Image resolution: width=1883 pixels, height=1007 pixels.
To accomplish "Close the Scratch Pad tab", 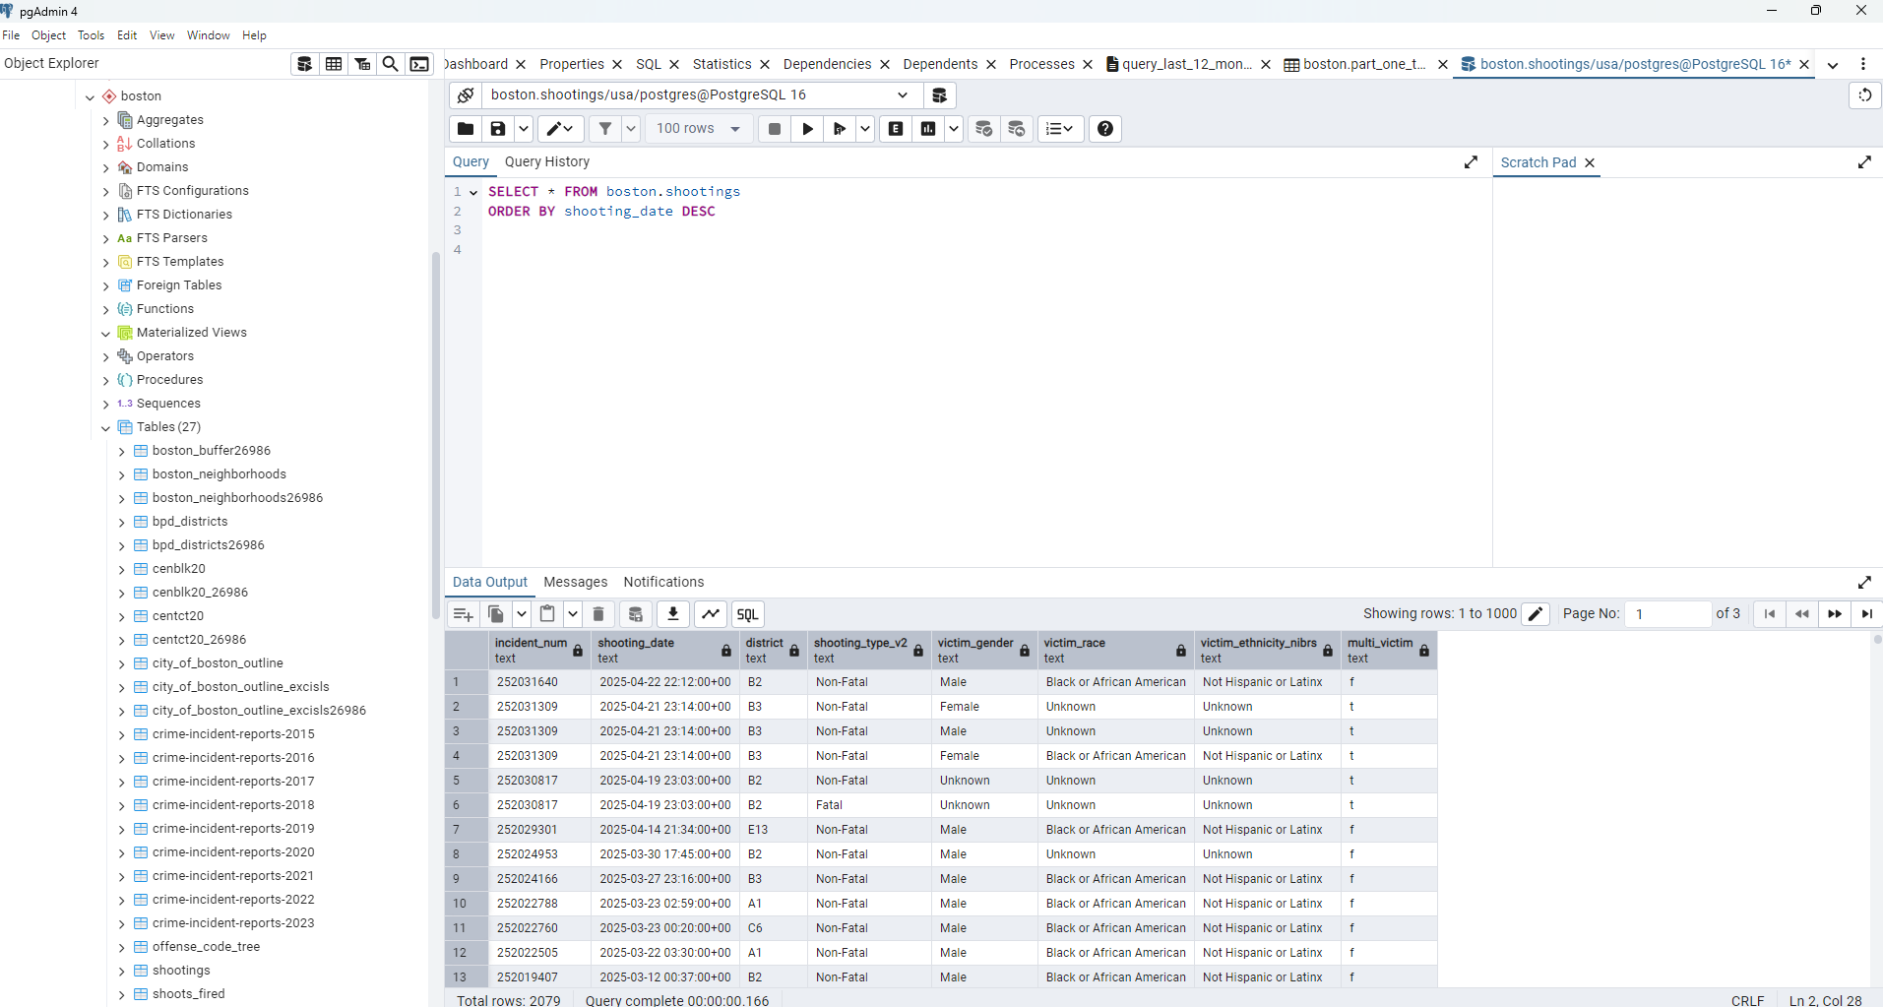I will pyautogui.click(x=1590, y=162).
